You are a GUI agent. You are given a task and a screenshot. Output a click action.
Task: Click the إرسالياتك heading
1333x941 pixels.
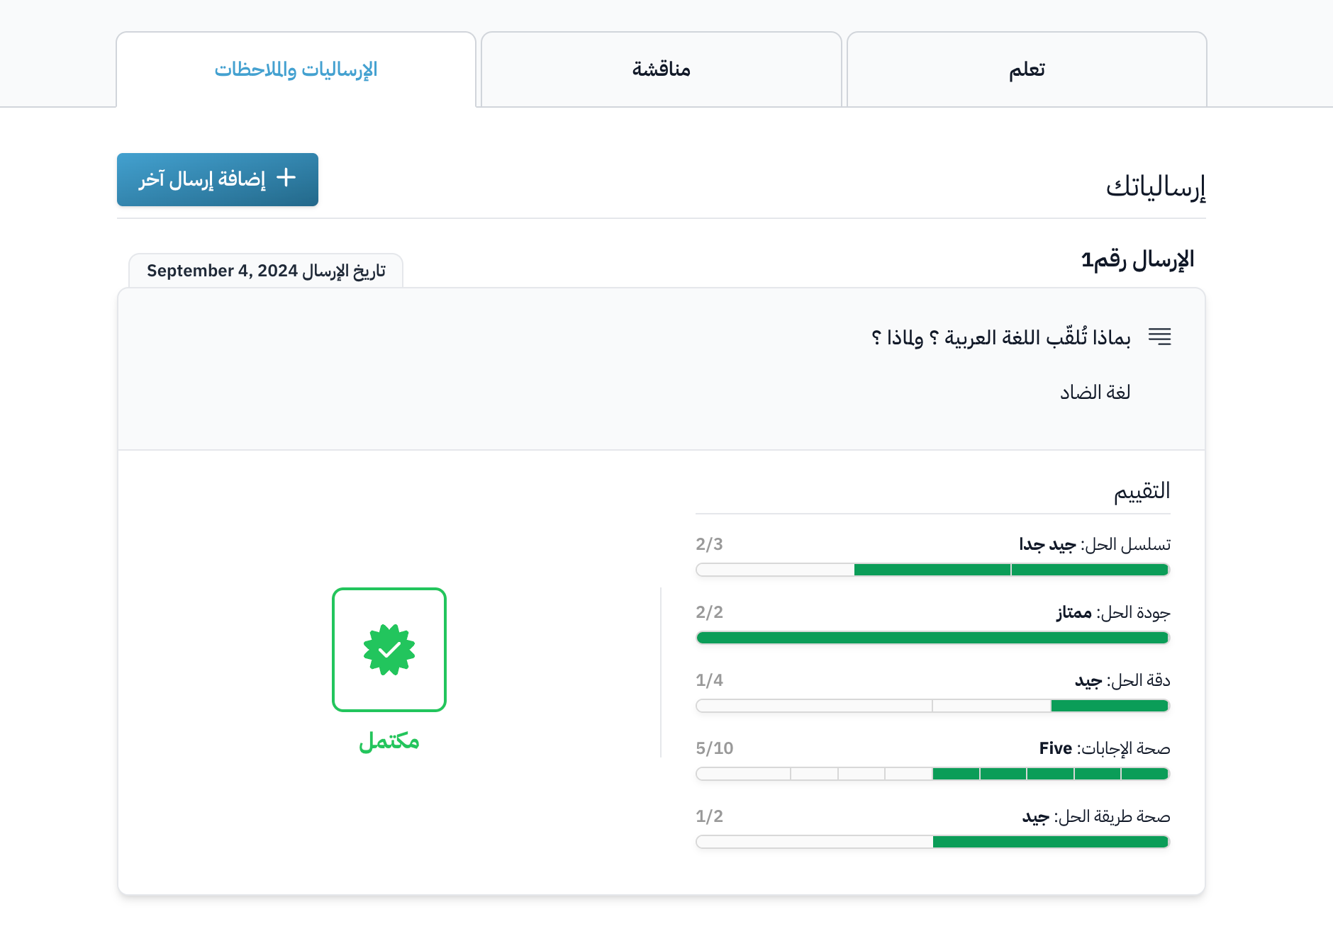coord(1156,186)
